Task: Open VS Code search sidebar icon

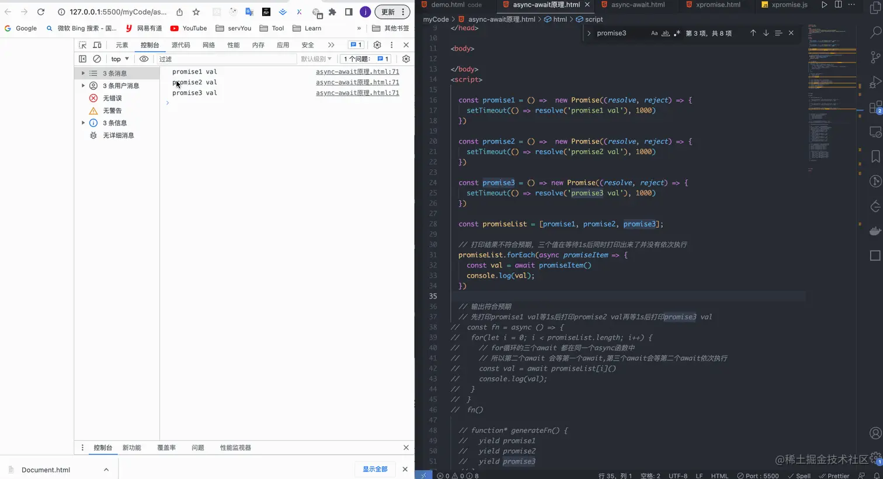Action: coord(875,32)
